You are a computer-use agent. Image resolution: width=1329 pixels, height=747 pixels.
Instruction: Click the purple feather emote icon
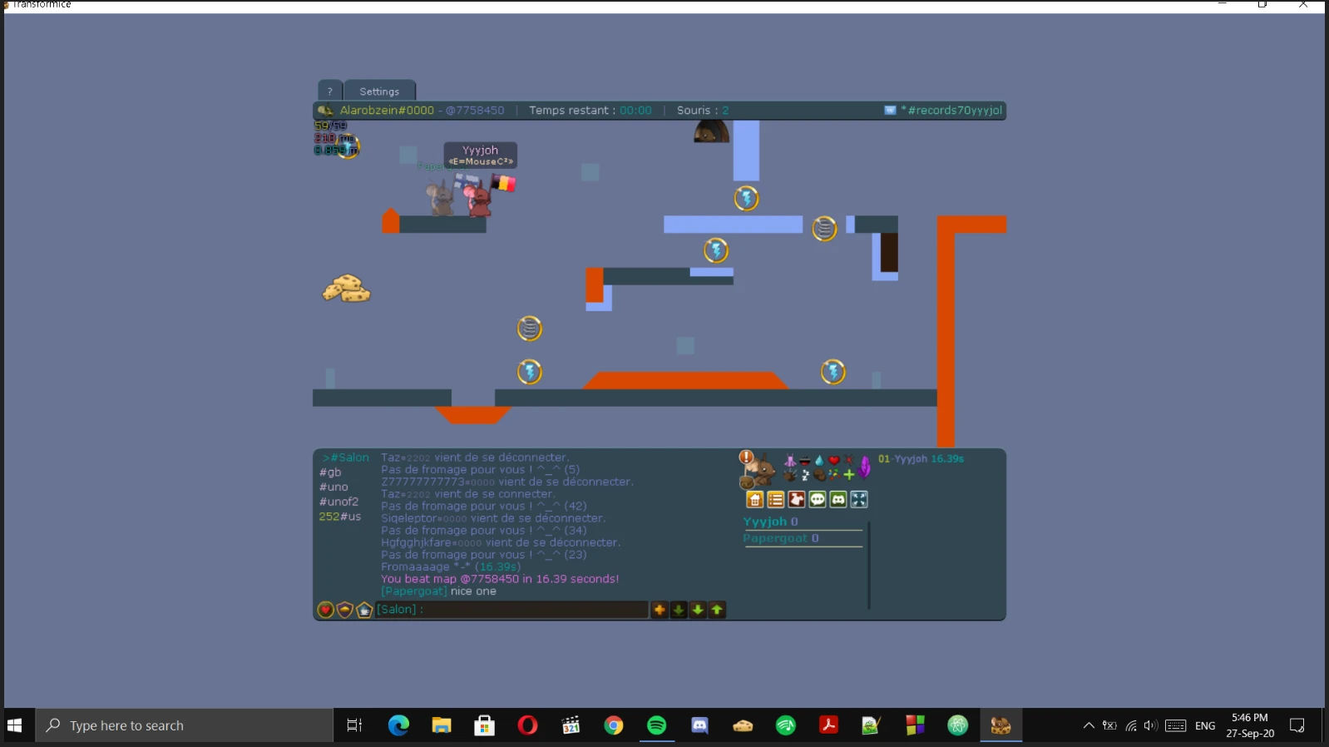865,467
